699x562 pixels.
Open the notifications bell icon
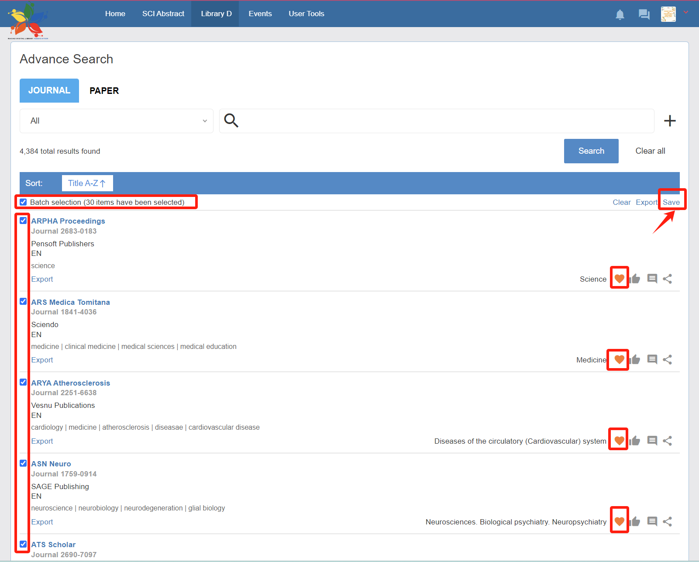point(620,15)
